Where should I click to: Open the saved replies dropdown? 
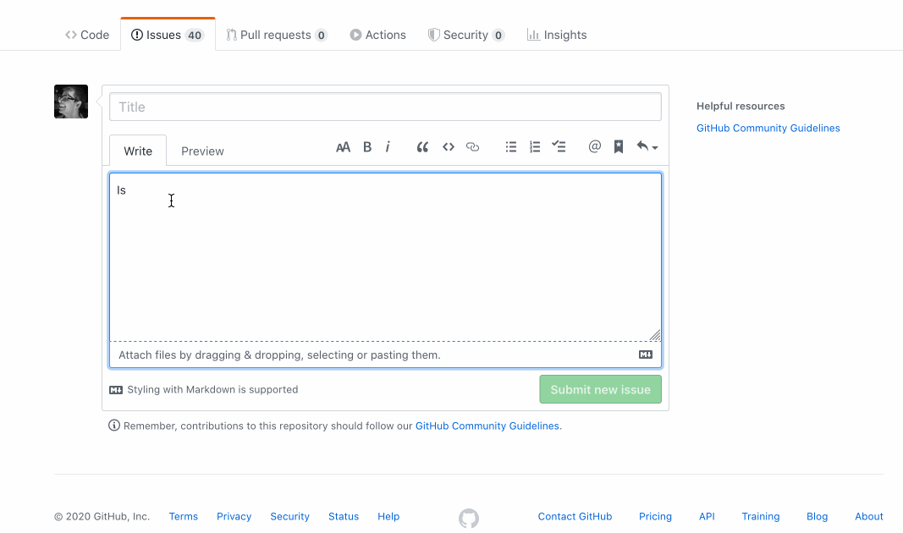tap(645, 146)
